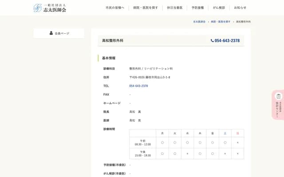Follow 病院・医院を探す breadcrumb link
Viewport: 284px width, 177px height.
[x=221, y=22]
